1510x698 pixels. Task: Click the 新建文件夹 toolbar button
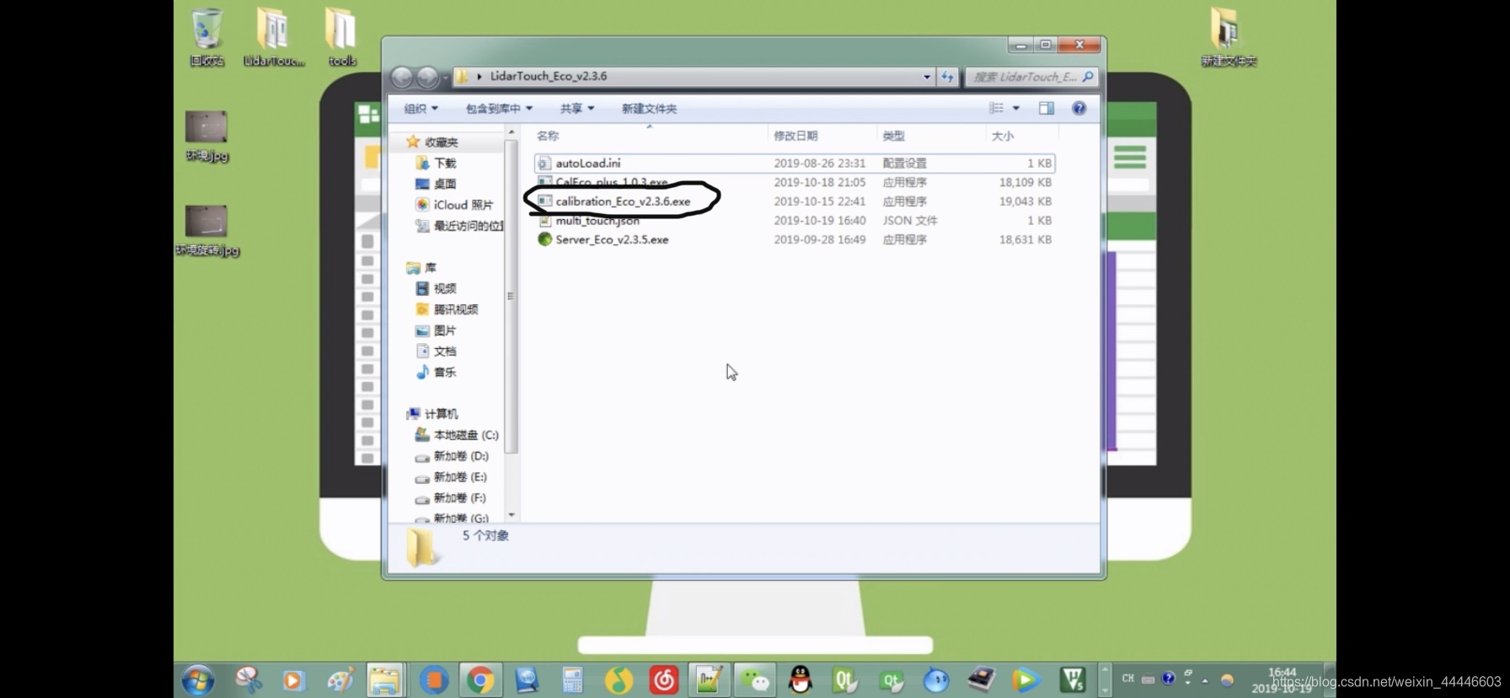pyautogui.click(x=649, y=108)
